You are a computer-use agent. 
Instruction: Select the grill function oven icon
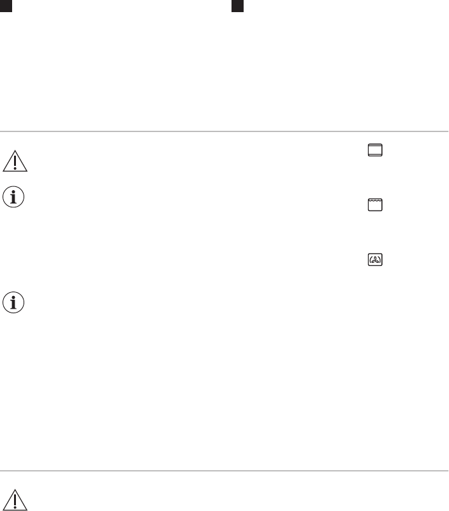pos(375,205)
